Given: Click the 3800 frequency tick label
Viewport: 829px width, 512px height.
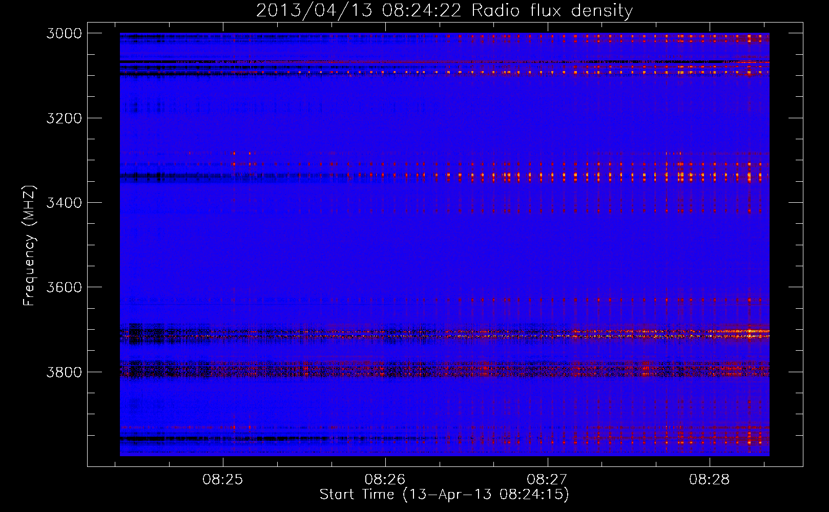Looking at the screenshot, I should coord(64,372).
